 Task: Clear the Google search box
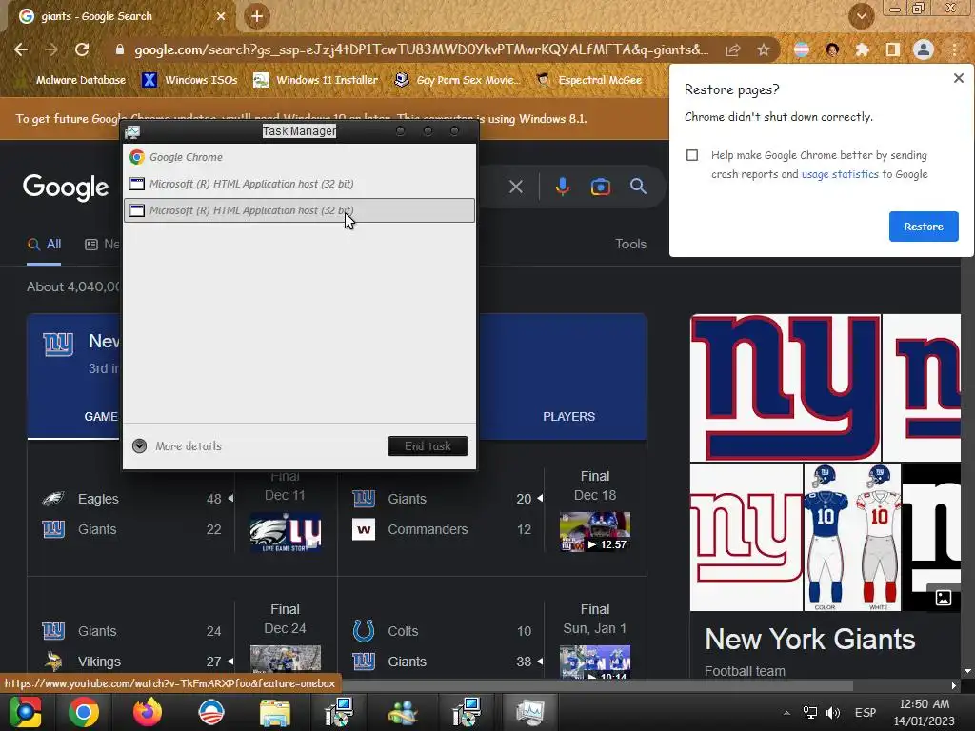(x=515, y=187)
